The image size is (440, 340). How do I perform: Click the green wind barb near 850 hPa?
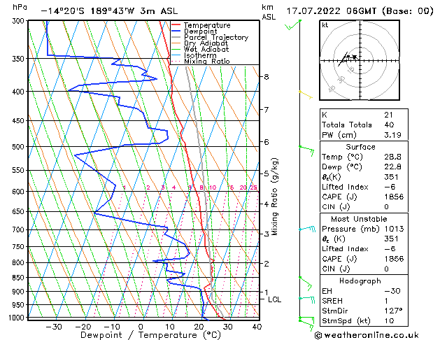point(306,283)
